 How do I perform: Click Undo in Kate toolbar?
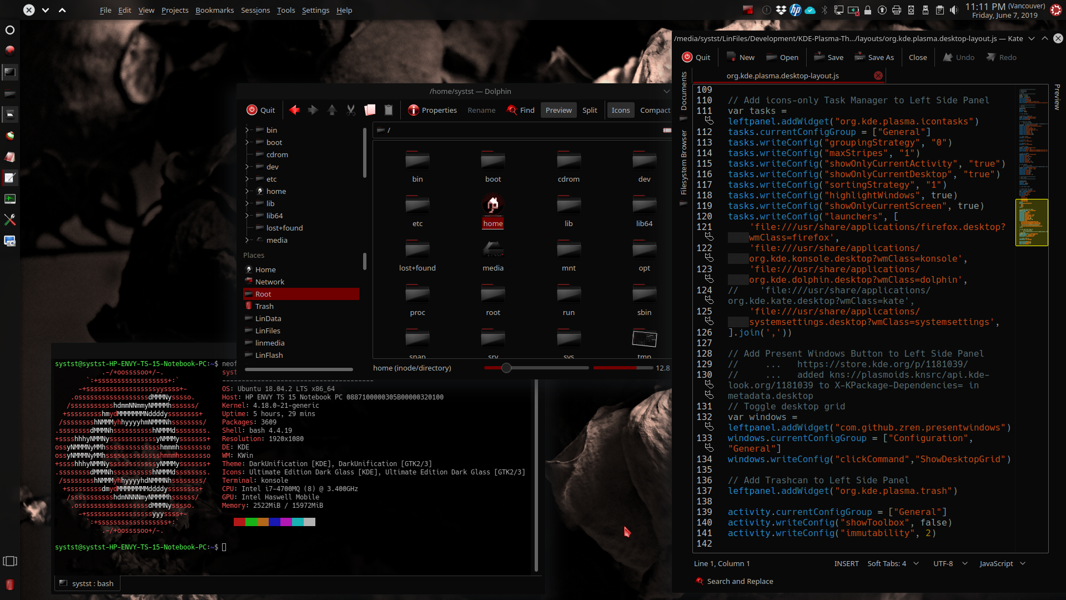959,57
